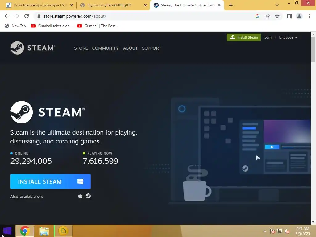Open the yellow app in taskbar
Image resolution: width=316 pixels, height=237 pixels.
tap(63, 231)
